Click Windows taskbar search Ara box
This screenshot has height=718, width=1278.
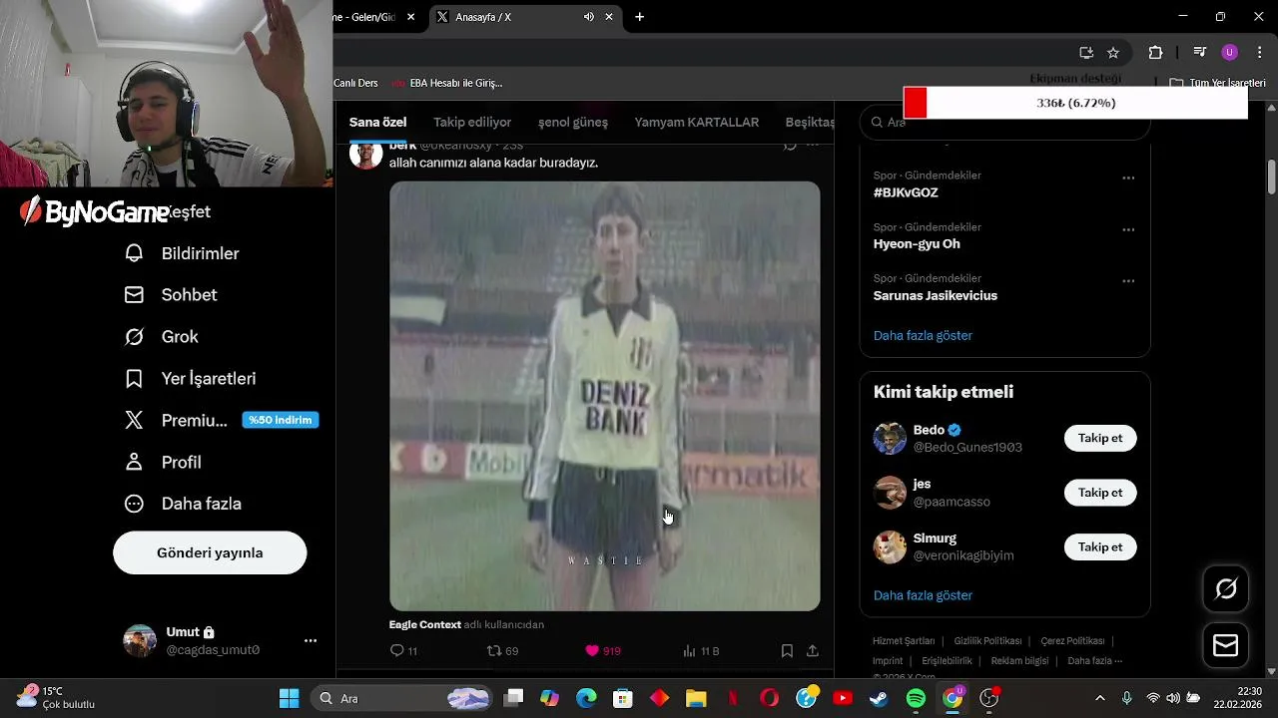click(x=401, y=698)
